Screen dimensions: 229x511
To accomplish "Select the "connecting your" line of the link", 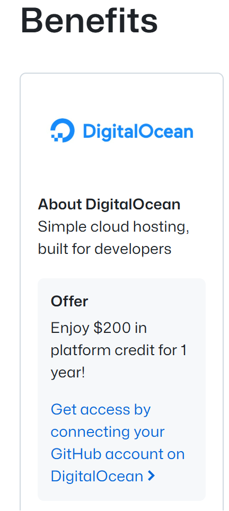I will pos(108,432).
